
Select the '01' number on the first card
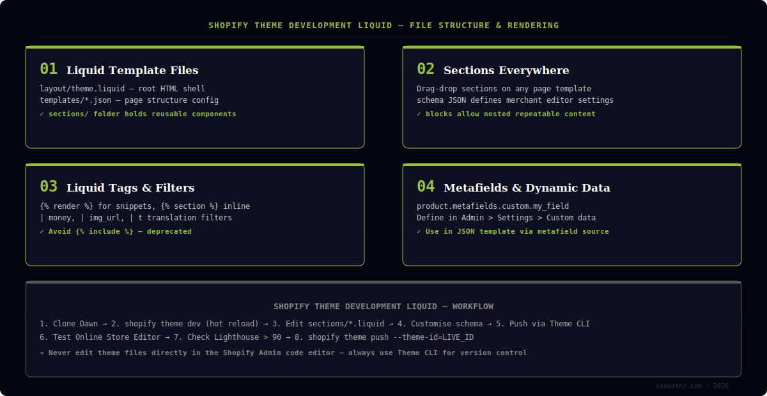point(49,69)
